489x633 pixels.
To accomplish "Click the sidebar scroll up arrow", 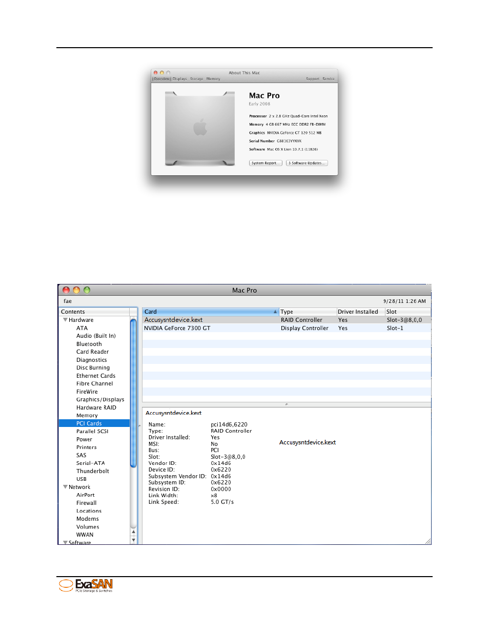I will (133, 532).
